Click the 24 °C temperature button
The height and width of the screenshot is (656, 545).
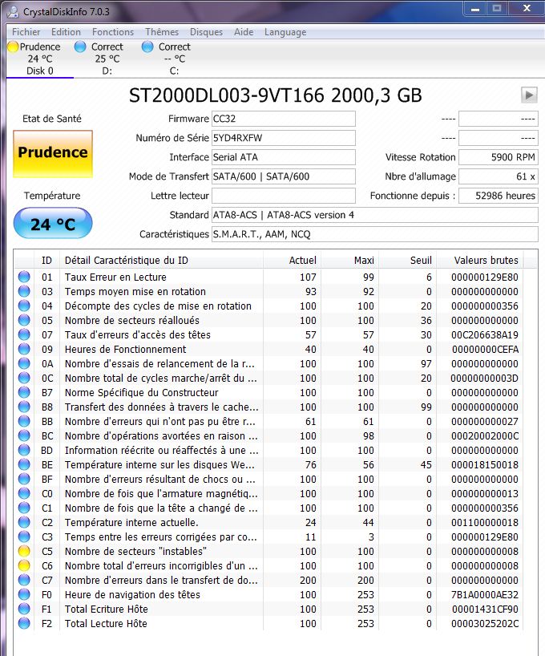tap(53, 224)
